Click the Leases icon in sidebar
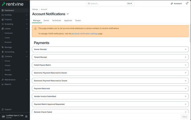191x120 pixels. [3, 29]
